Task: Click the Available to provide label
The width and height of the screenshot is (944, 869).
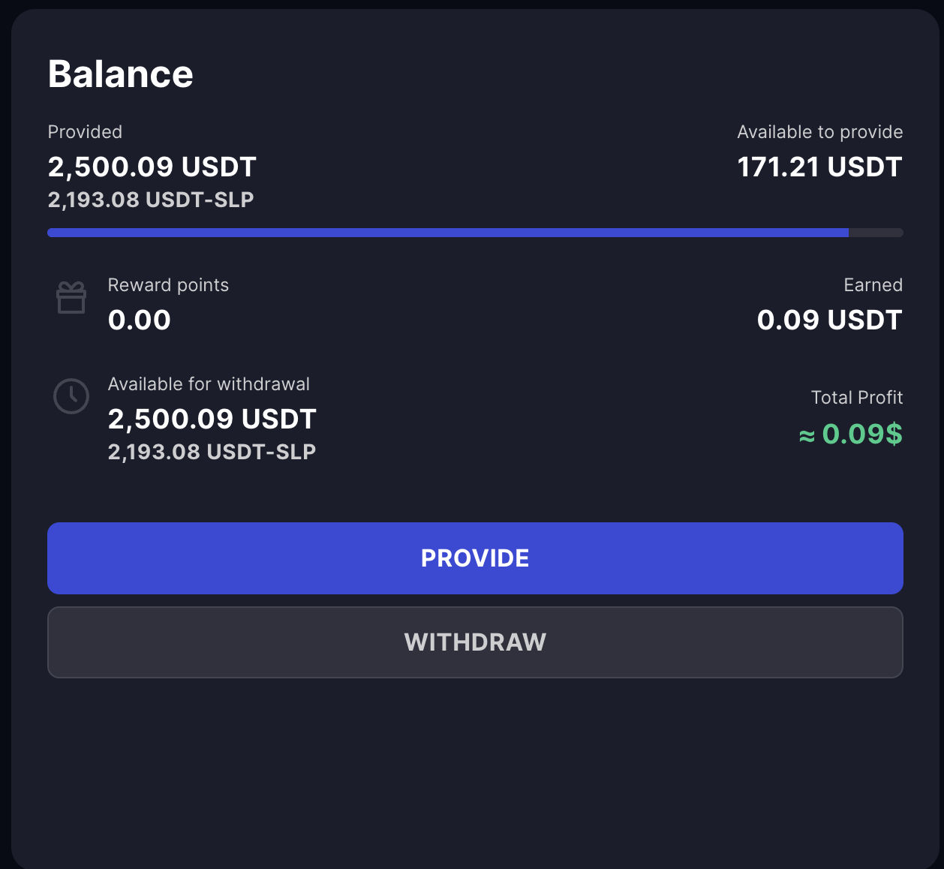Action: coord(819,132)
